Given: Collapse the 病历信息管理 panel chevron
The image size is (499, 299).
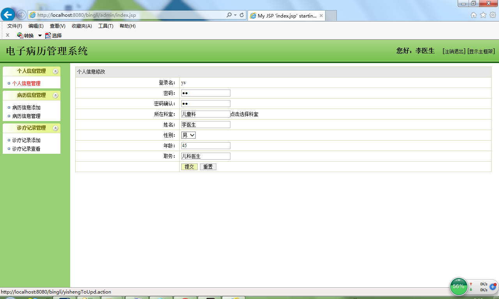Looking at the screenshot, I should tap(56, 95).
